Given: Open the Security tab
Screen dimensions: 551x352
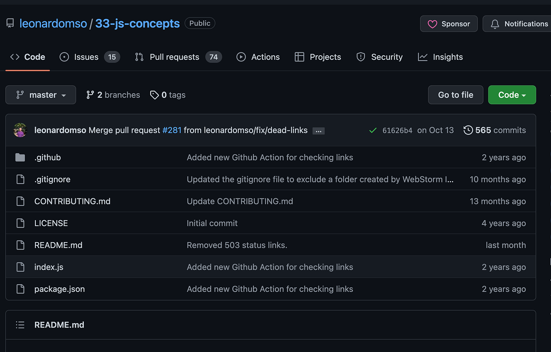Looking at the screenshot, I should point(379,57).
